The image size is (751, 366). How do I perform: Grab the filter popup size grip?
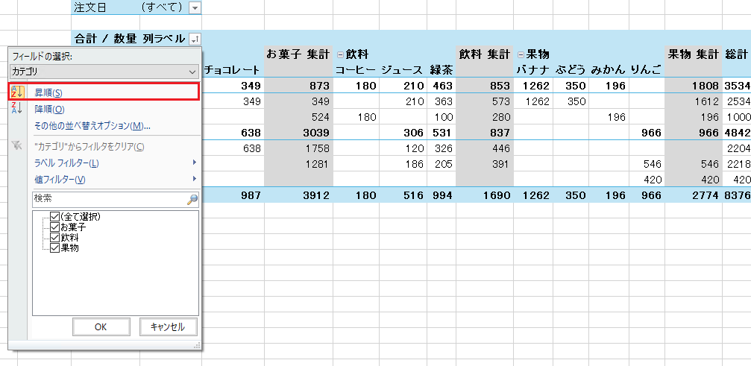tap(196, 345)
